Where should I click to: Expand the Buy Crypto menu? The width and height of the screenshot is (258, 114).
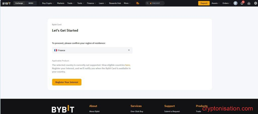48,3
